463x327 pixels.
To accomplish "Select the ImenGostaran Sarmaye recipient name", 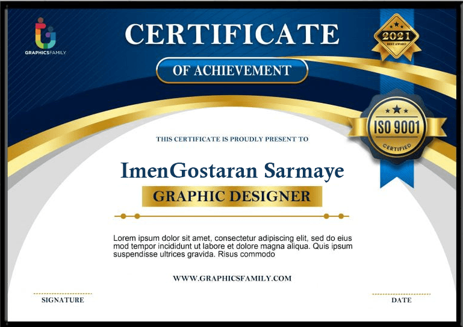I will tap(232, 170).
